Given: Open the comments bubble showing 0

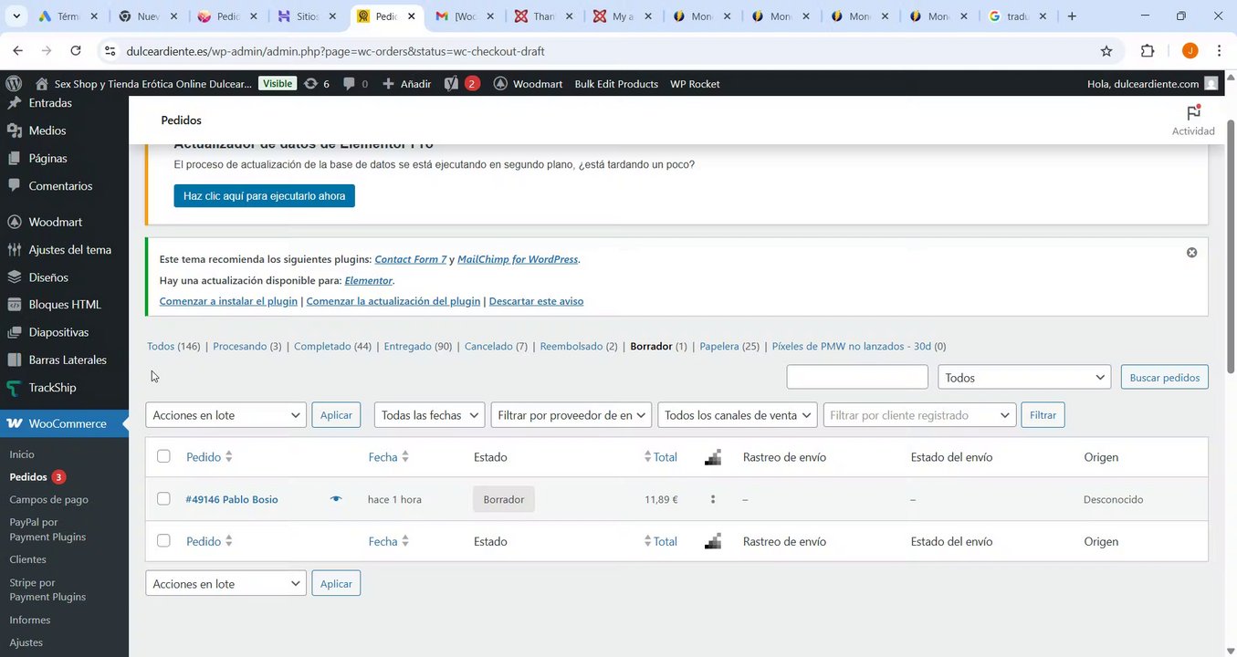Looking at the screenshot, I should tap(355, 84).
